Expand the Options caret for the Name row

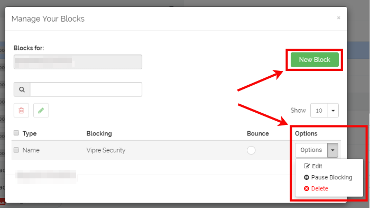coord(332,150)
